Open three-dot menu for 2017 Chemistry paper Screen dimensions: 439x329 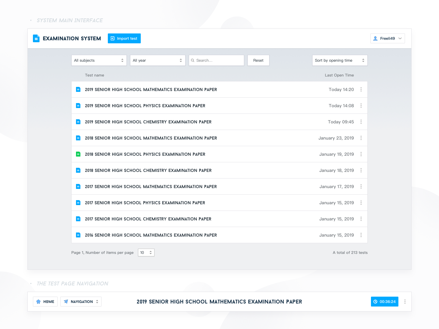click(x=361, y=219)
